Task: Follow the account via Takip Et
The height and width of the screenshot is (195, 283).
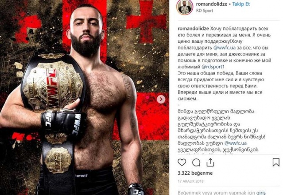Action: coord(241,4)
